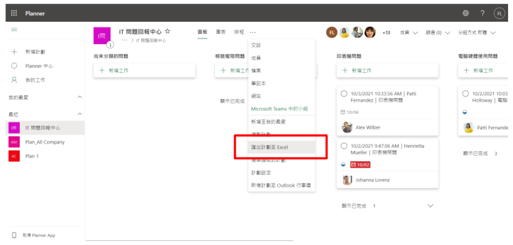Viewport: 513px width, 245px height.
Task: Choose 新增至我的最愛 menu item
Action: pos(282,122)
